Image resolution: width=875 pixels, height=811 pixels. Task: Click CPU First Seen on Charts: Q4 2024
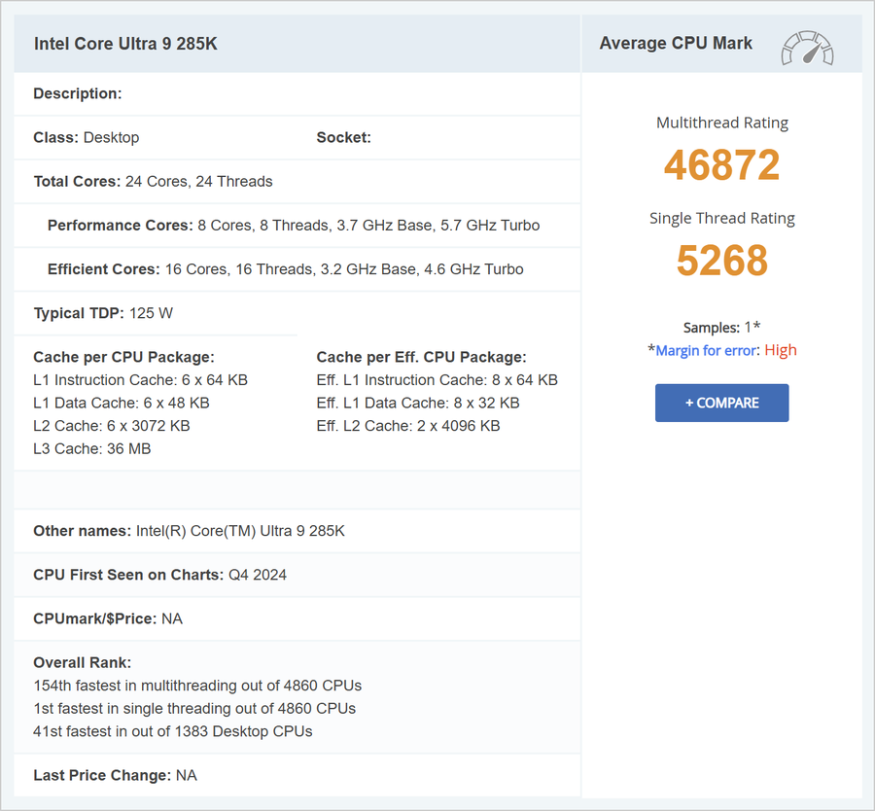pyautogui.click(x=160, y=575)
